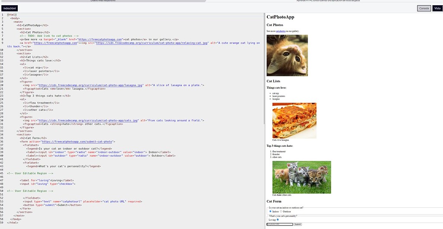The height and width of the screenshot is (229, 443).
Task: Click the lasagna.jpg URL in code
Action: coord(90,85)
